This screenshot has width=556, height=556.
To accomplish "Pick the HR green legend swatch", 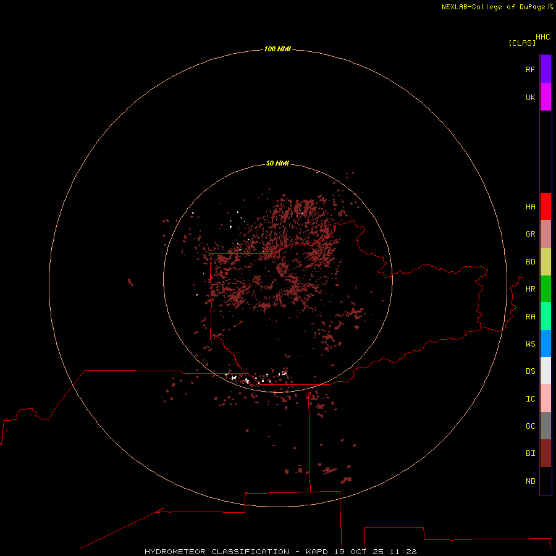I will (545, 289).
